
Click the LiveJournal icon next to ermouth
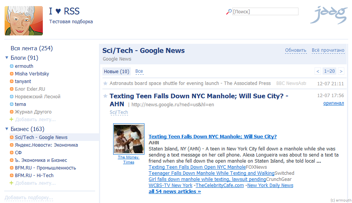click(12, 66)
